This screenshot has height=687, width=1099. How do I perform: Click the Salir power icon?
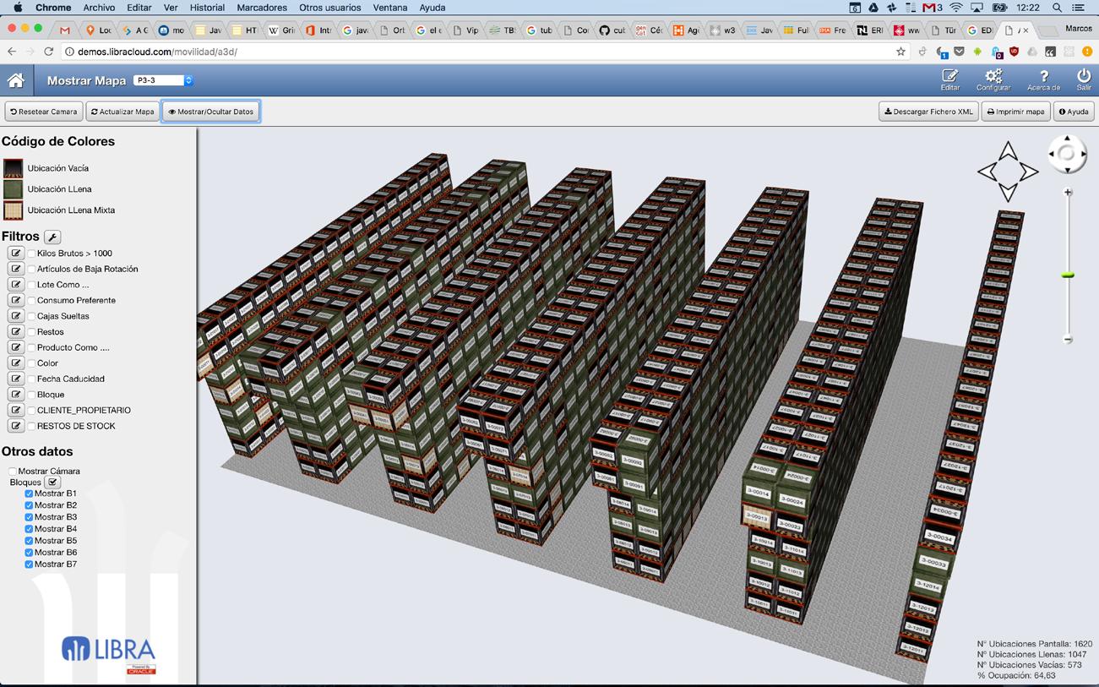[x=1084, y=78]
